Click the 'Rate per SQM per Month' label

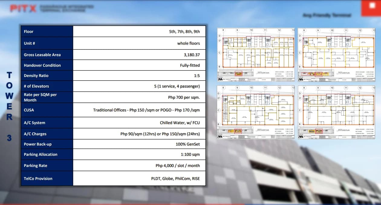40,97
